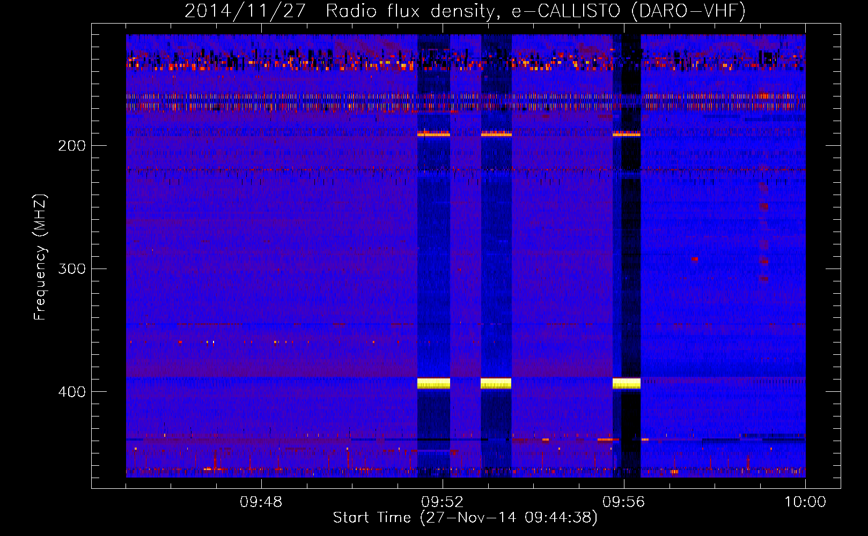Click the orange band near 190 MHz at 09:52
The width and height of the screenshot is (868, 536).
433,133
